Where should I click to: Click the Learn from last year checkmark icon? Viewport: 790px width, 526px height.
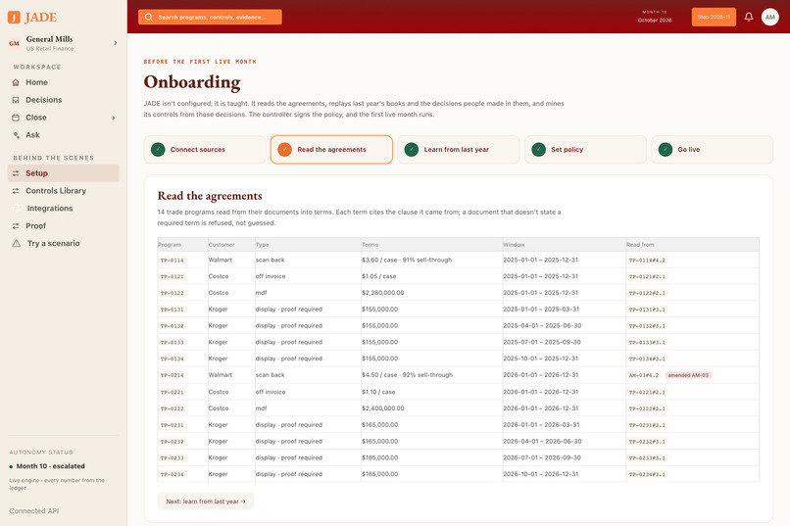tap(412, 150)
